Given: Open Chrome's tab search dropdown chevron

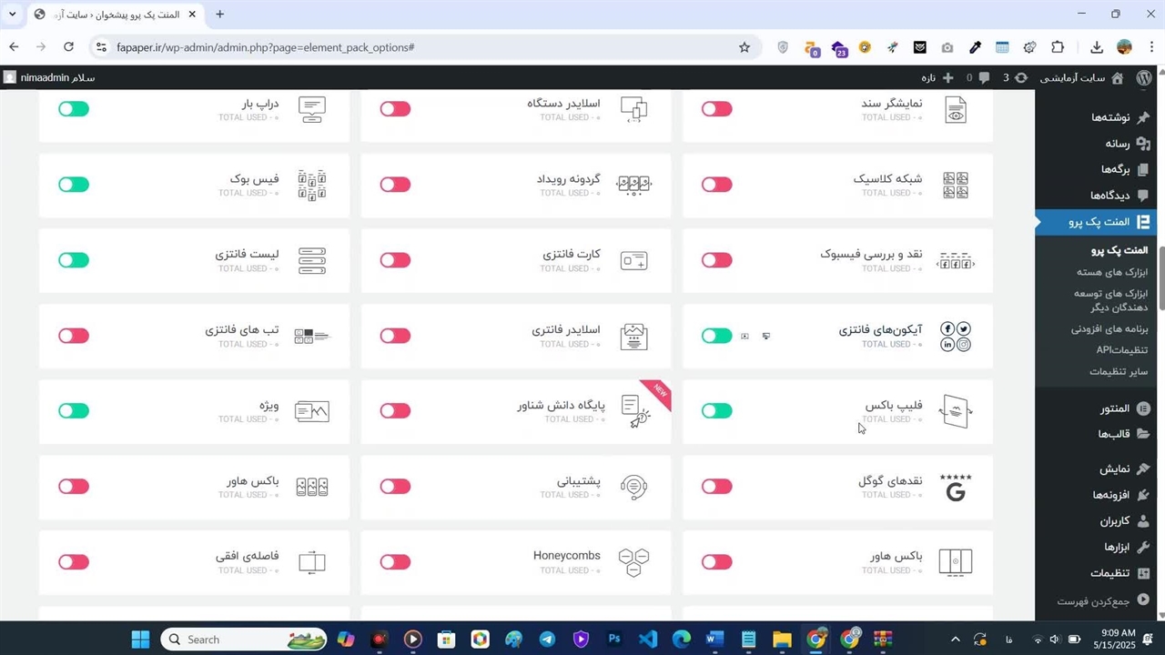Looking at the screenshot, I should (x=13, y=15).
